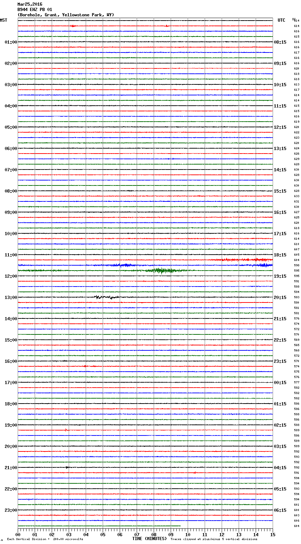Select the 12:15 UTC time label
The image size is (301, 544).
point(280,127)
